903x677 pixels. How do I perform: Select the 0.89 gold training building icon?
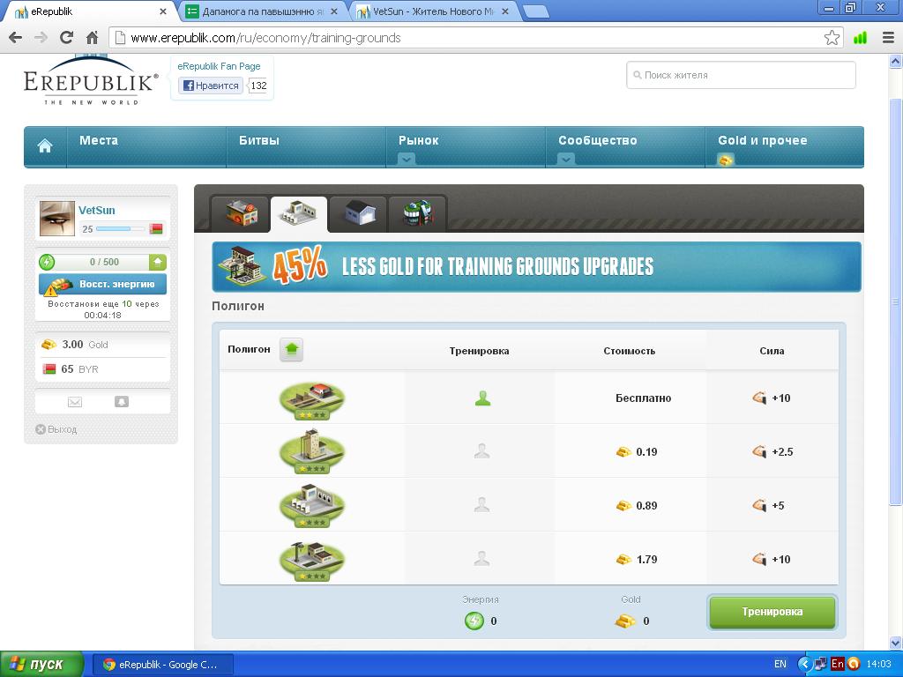click(x=311, y=505)
